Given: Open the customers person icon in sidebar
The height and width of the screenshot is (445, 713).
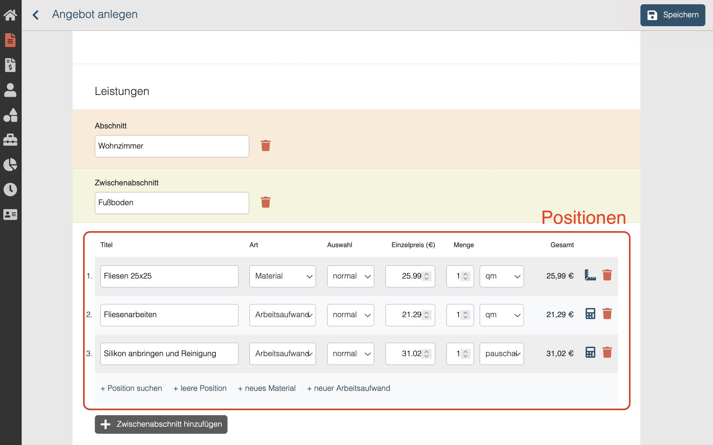Looking at the screenshot, I should pos(10,90).
